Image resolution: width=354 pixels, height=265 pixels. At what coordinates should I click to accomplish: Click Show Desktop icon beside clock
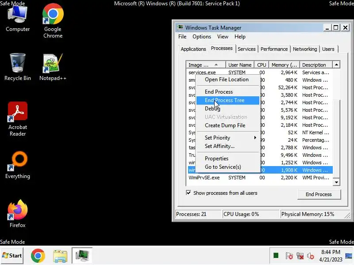click(x=349, y=256)
